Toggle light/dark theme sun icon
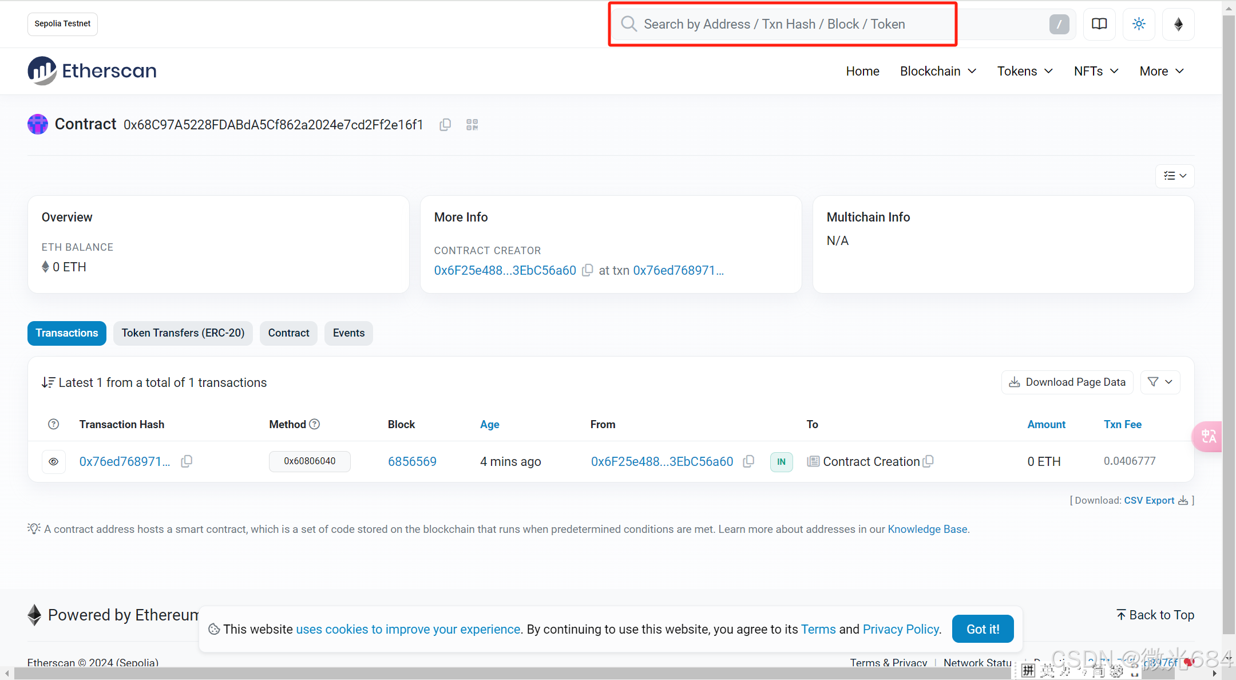Screen dimensions: 1236x680 [x=1139, y=24]
